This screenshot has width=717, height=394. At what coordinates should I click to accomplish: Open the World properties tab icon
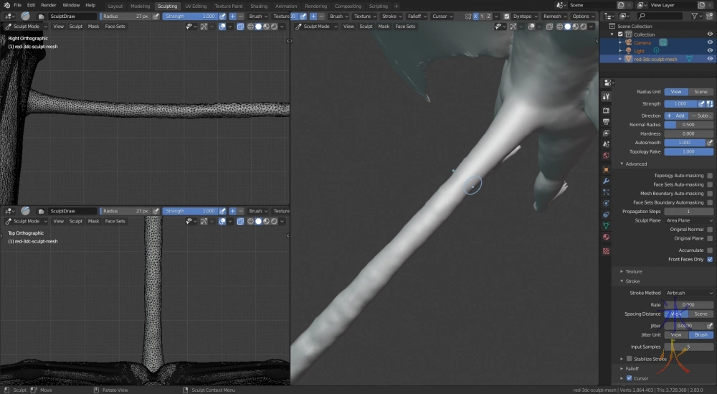pos(606,156)
